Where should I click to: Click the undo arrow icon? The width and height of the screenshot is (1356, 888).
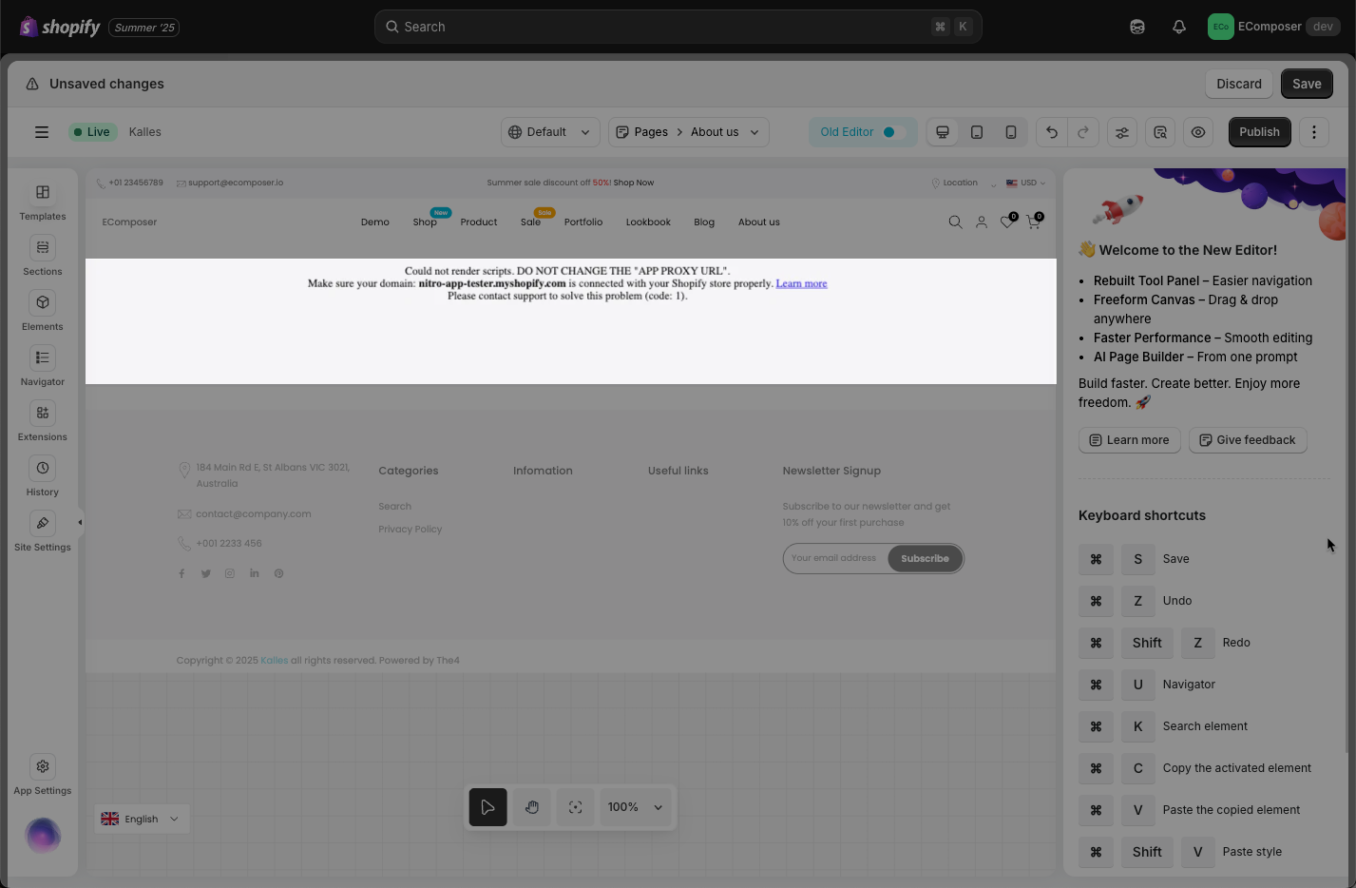1052,132
